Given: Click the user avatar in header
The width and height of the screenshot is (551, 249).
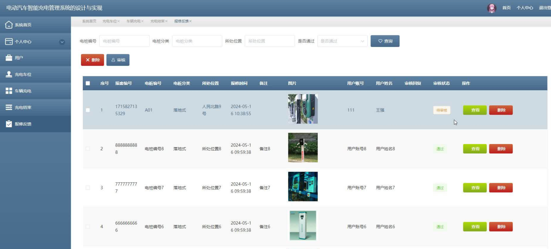Looking at the screenshot, I should pyautogui.click(x=492, y=8).
